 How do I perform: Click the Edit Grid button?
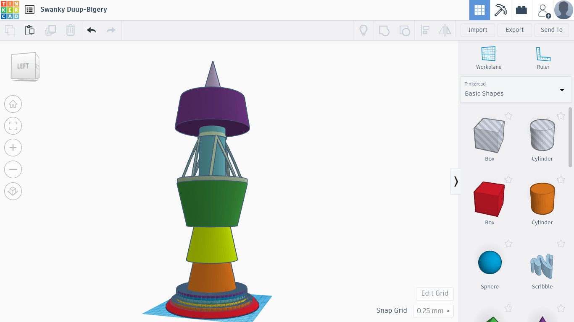[434, 293]
